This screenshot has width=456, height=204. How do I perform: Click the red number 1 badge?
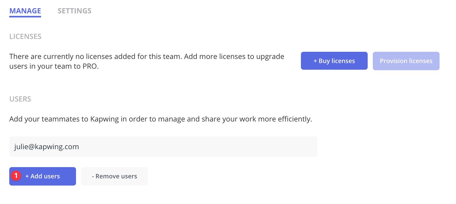[x=16, y=176]
